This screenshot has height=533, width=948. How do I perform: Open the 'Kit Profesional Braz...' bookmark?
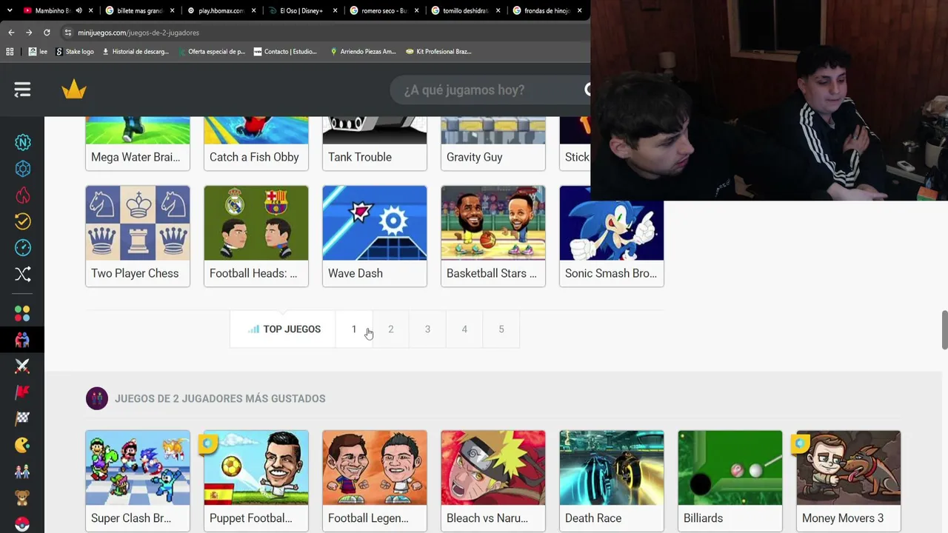point(438,52)
